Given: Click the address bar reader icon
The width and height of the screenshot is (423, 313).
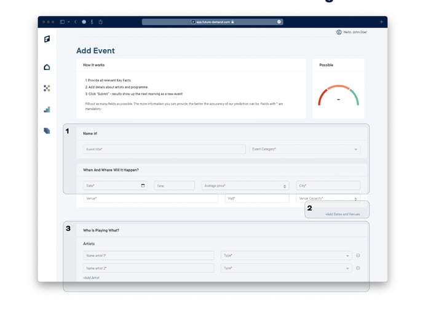Looking at the screenshot, I should [x=279, y=22].
